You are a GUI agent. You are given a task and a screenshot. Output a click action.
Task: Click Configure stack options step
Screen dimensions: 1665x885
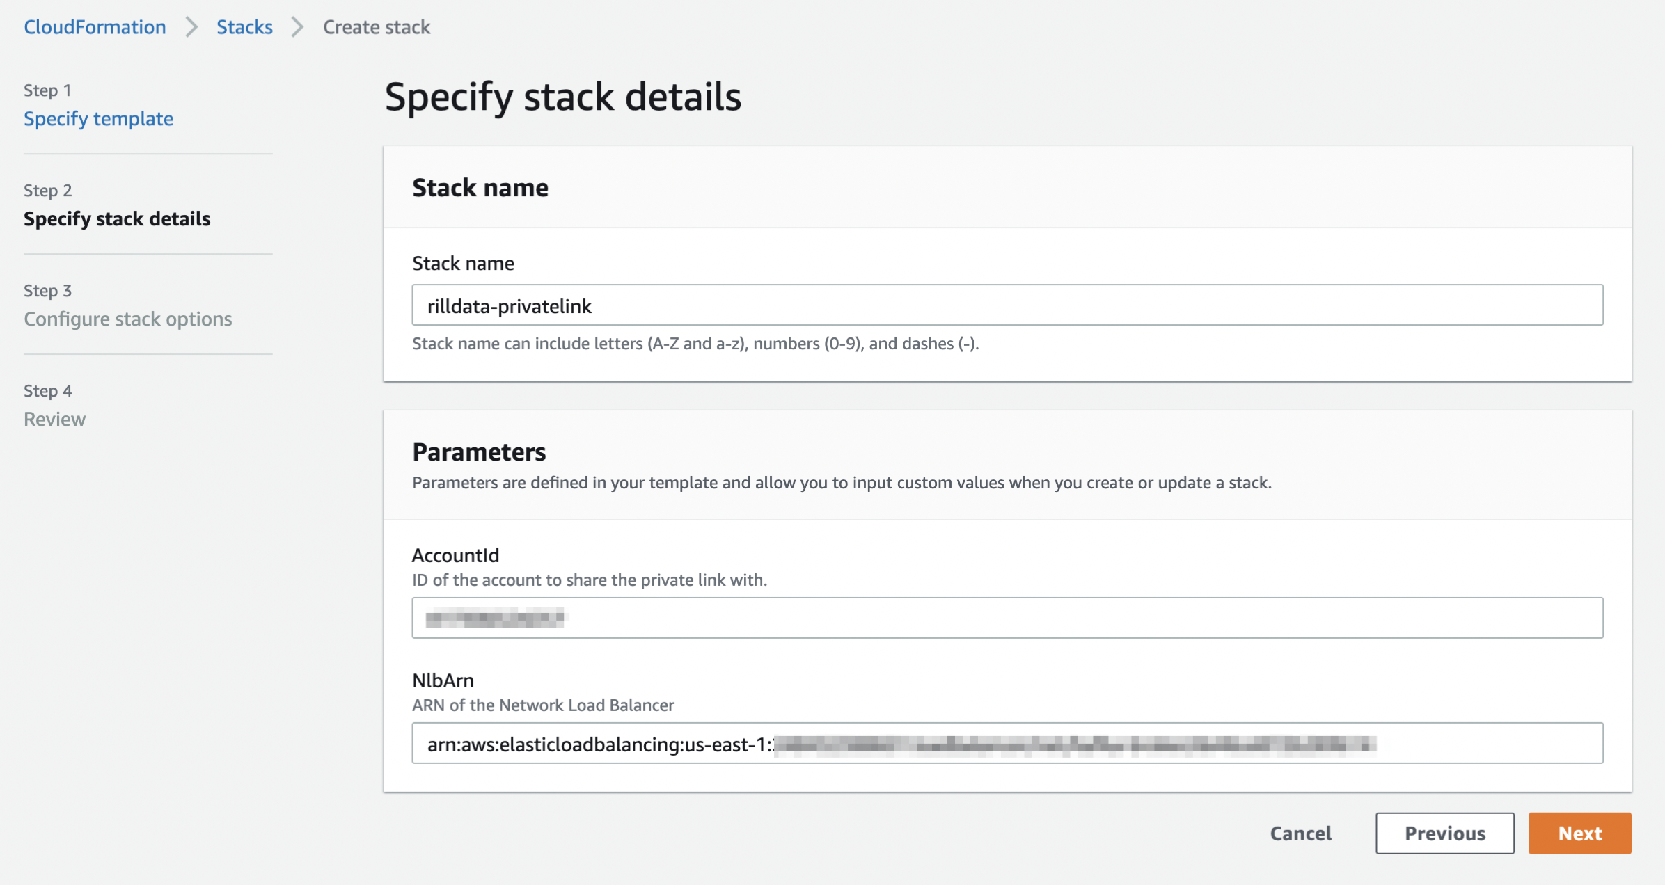point(128,319)
